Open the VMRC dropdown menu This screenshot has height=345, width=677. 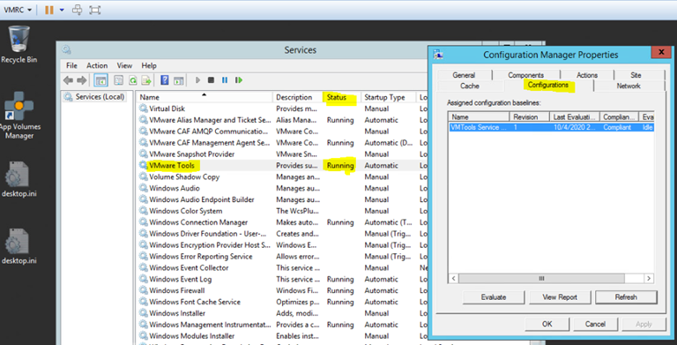pyautogui.click(x=18, y=10)
